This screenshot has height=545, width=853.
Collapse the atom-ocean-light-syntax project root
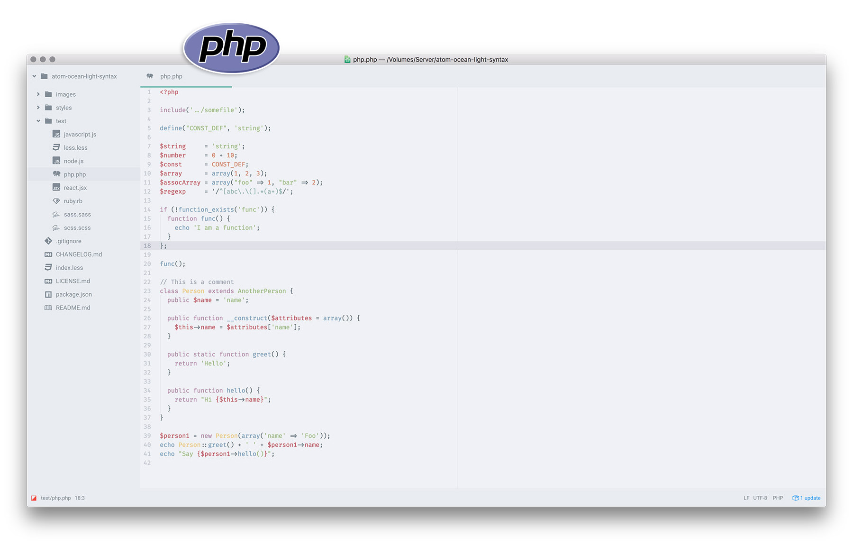tap(34, 76)
